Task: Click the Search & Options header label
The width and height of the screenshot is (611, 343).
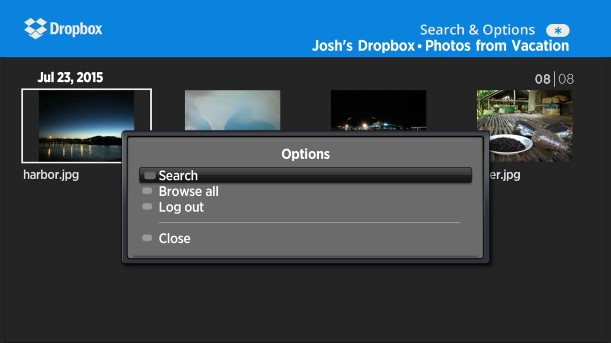Action: coord(477,30)
